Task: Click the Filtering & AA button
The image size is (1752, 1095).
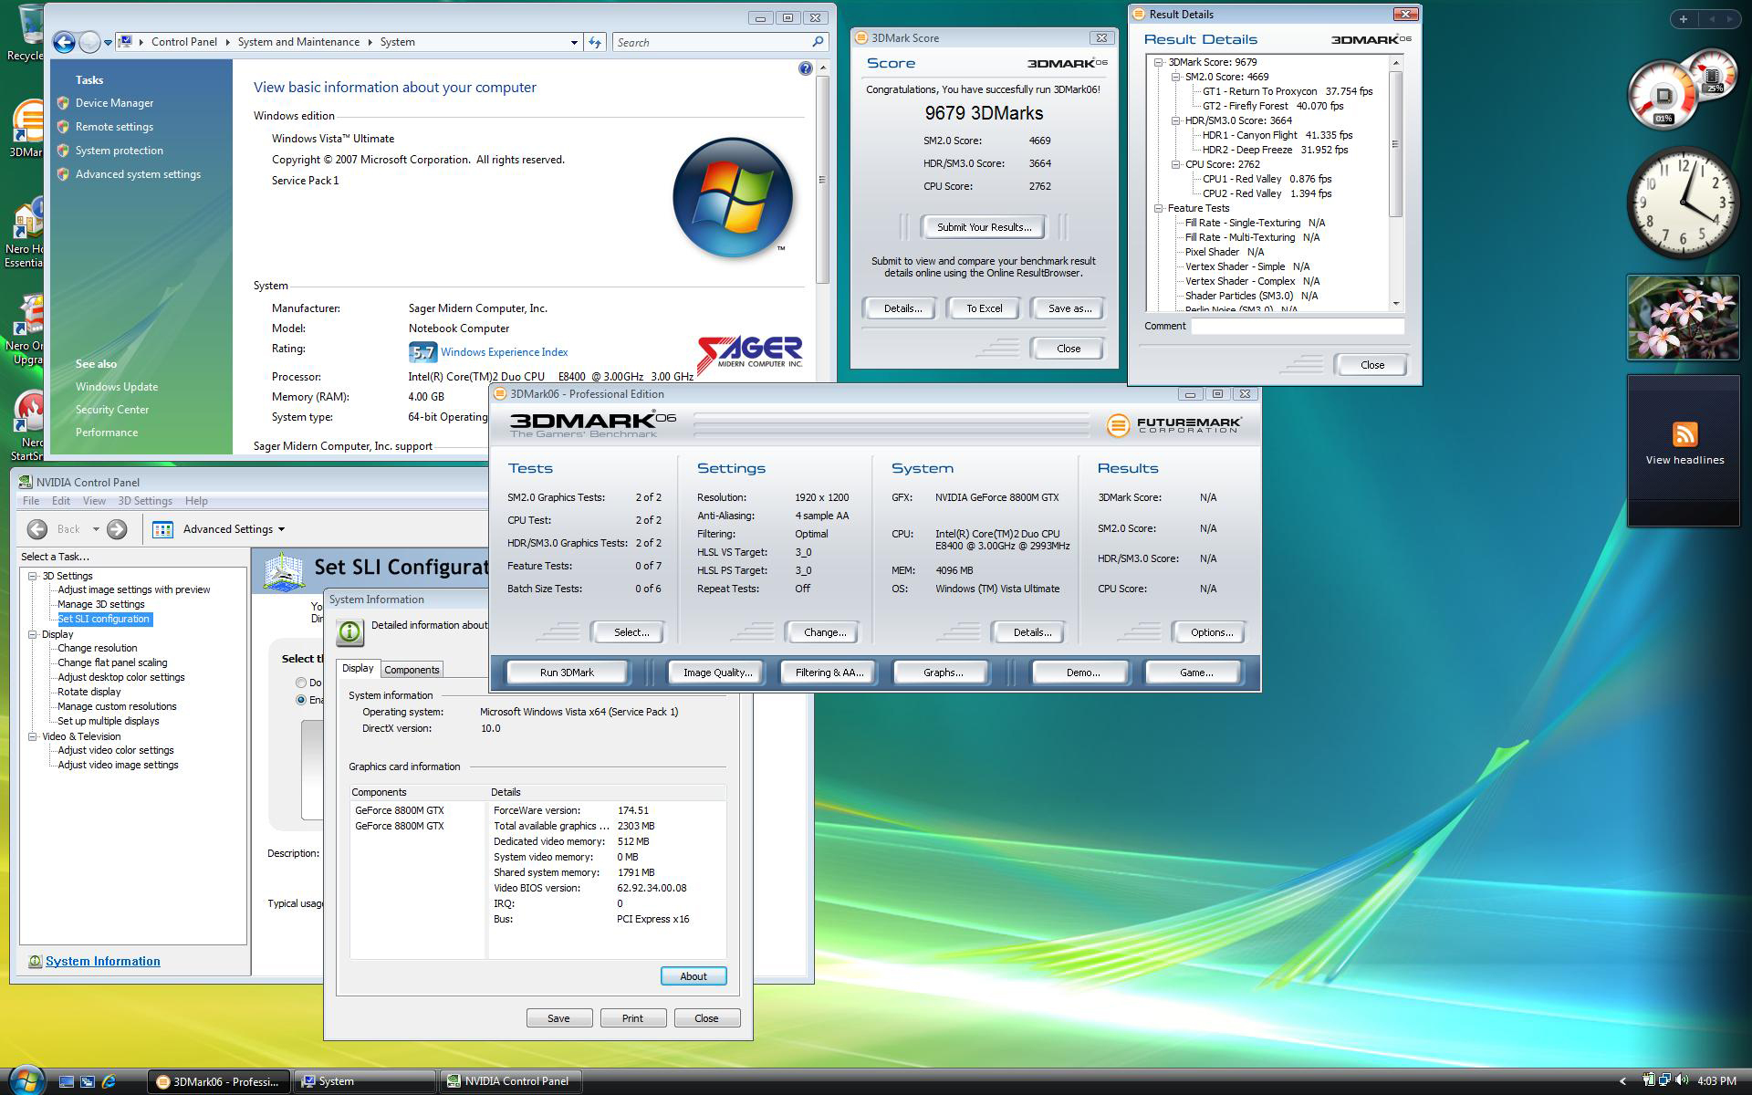Action: tap(829, 673)
